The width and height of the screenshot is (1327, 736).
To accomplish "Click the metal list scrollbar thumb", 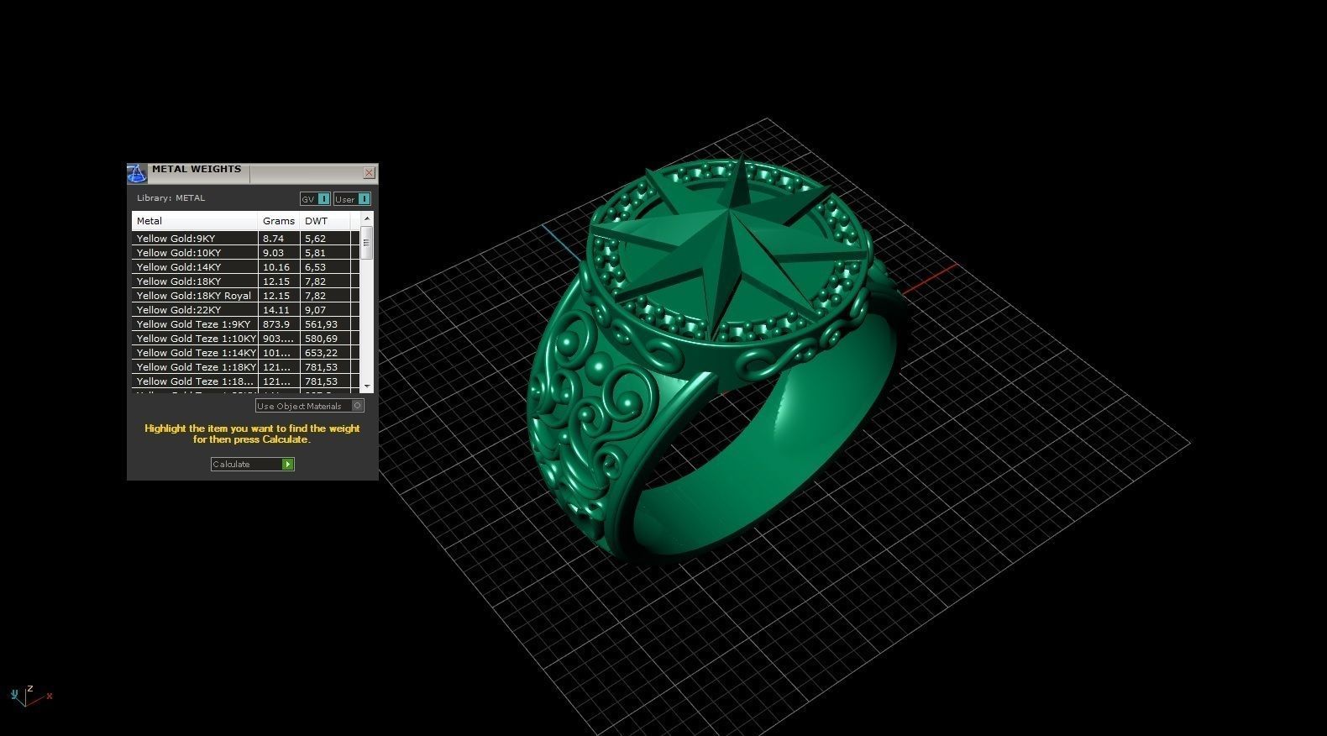I will tap(367, 242).
